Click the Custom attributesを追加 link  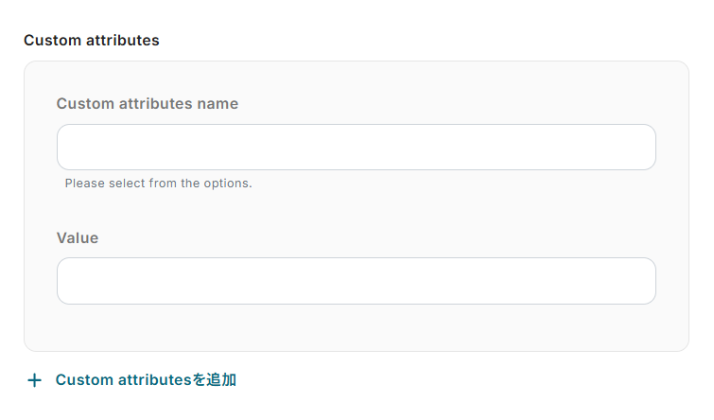click(x=146, y=380)
